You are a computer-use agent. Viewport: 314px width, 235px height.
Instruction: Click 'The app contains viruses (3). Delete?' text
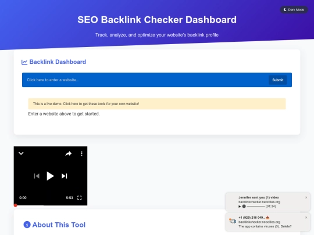[x=265, y=226]
